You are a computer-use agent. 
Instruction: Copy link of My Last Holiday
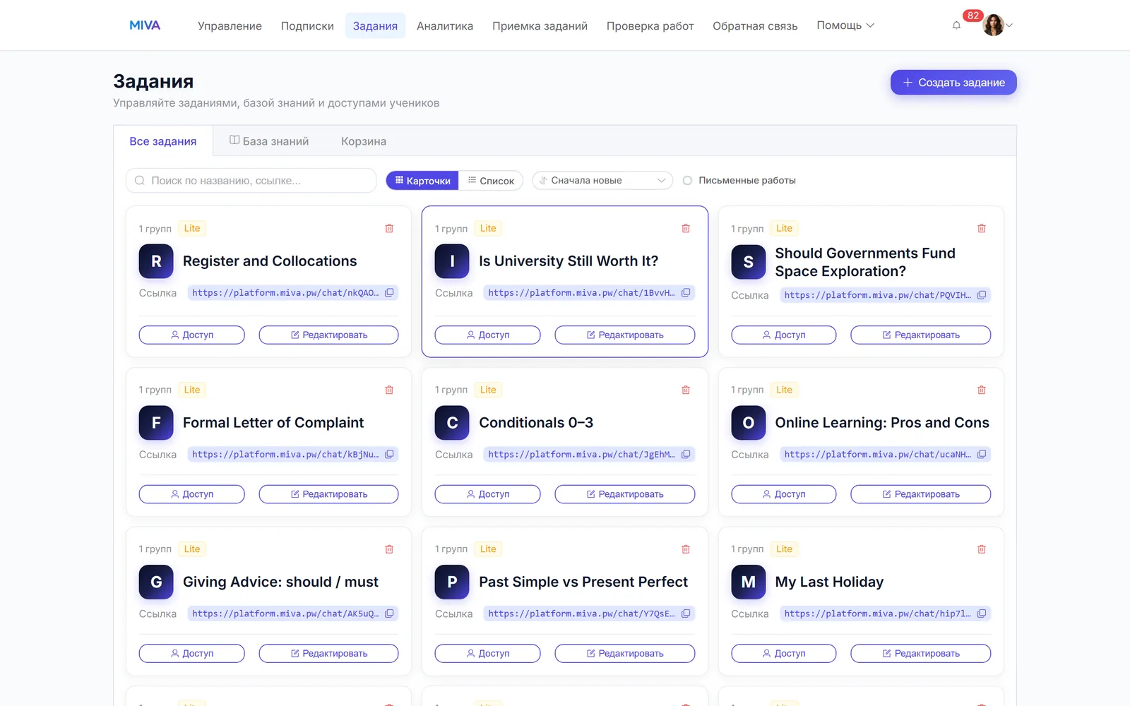point(982,614)
